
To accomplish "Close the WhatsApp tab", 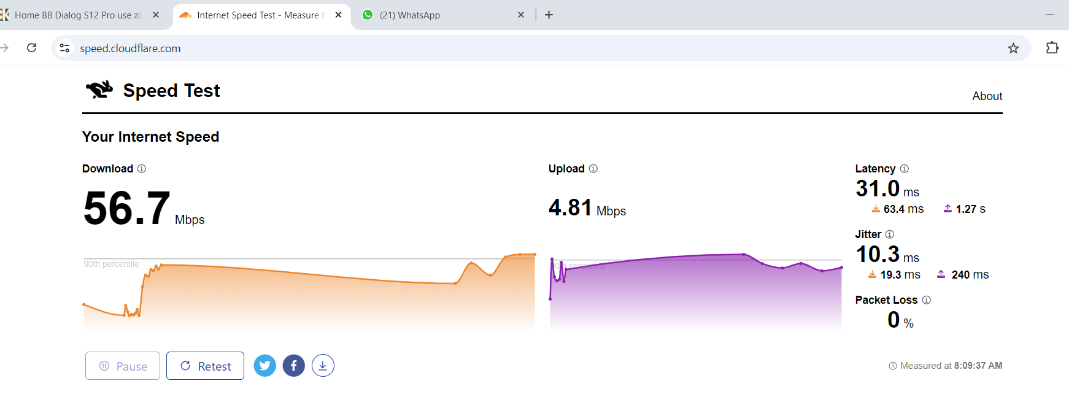I will (x=521, y=15).
